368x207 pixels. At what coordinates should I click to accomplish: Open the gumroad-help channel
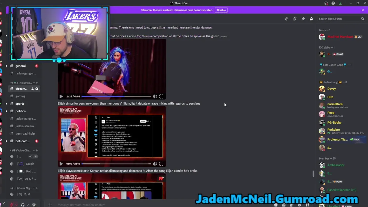coord(24,134)
